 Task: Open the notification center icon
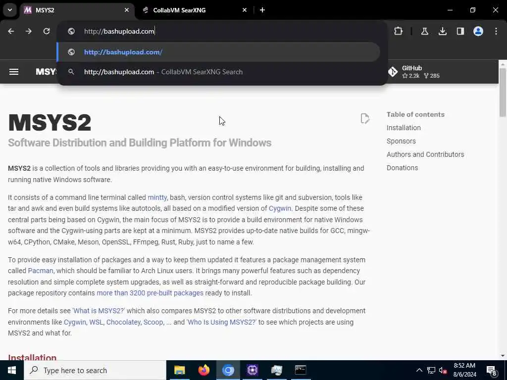(492, 370)
